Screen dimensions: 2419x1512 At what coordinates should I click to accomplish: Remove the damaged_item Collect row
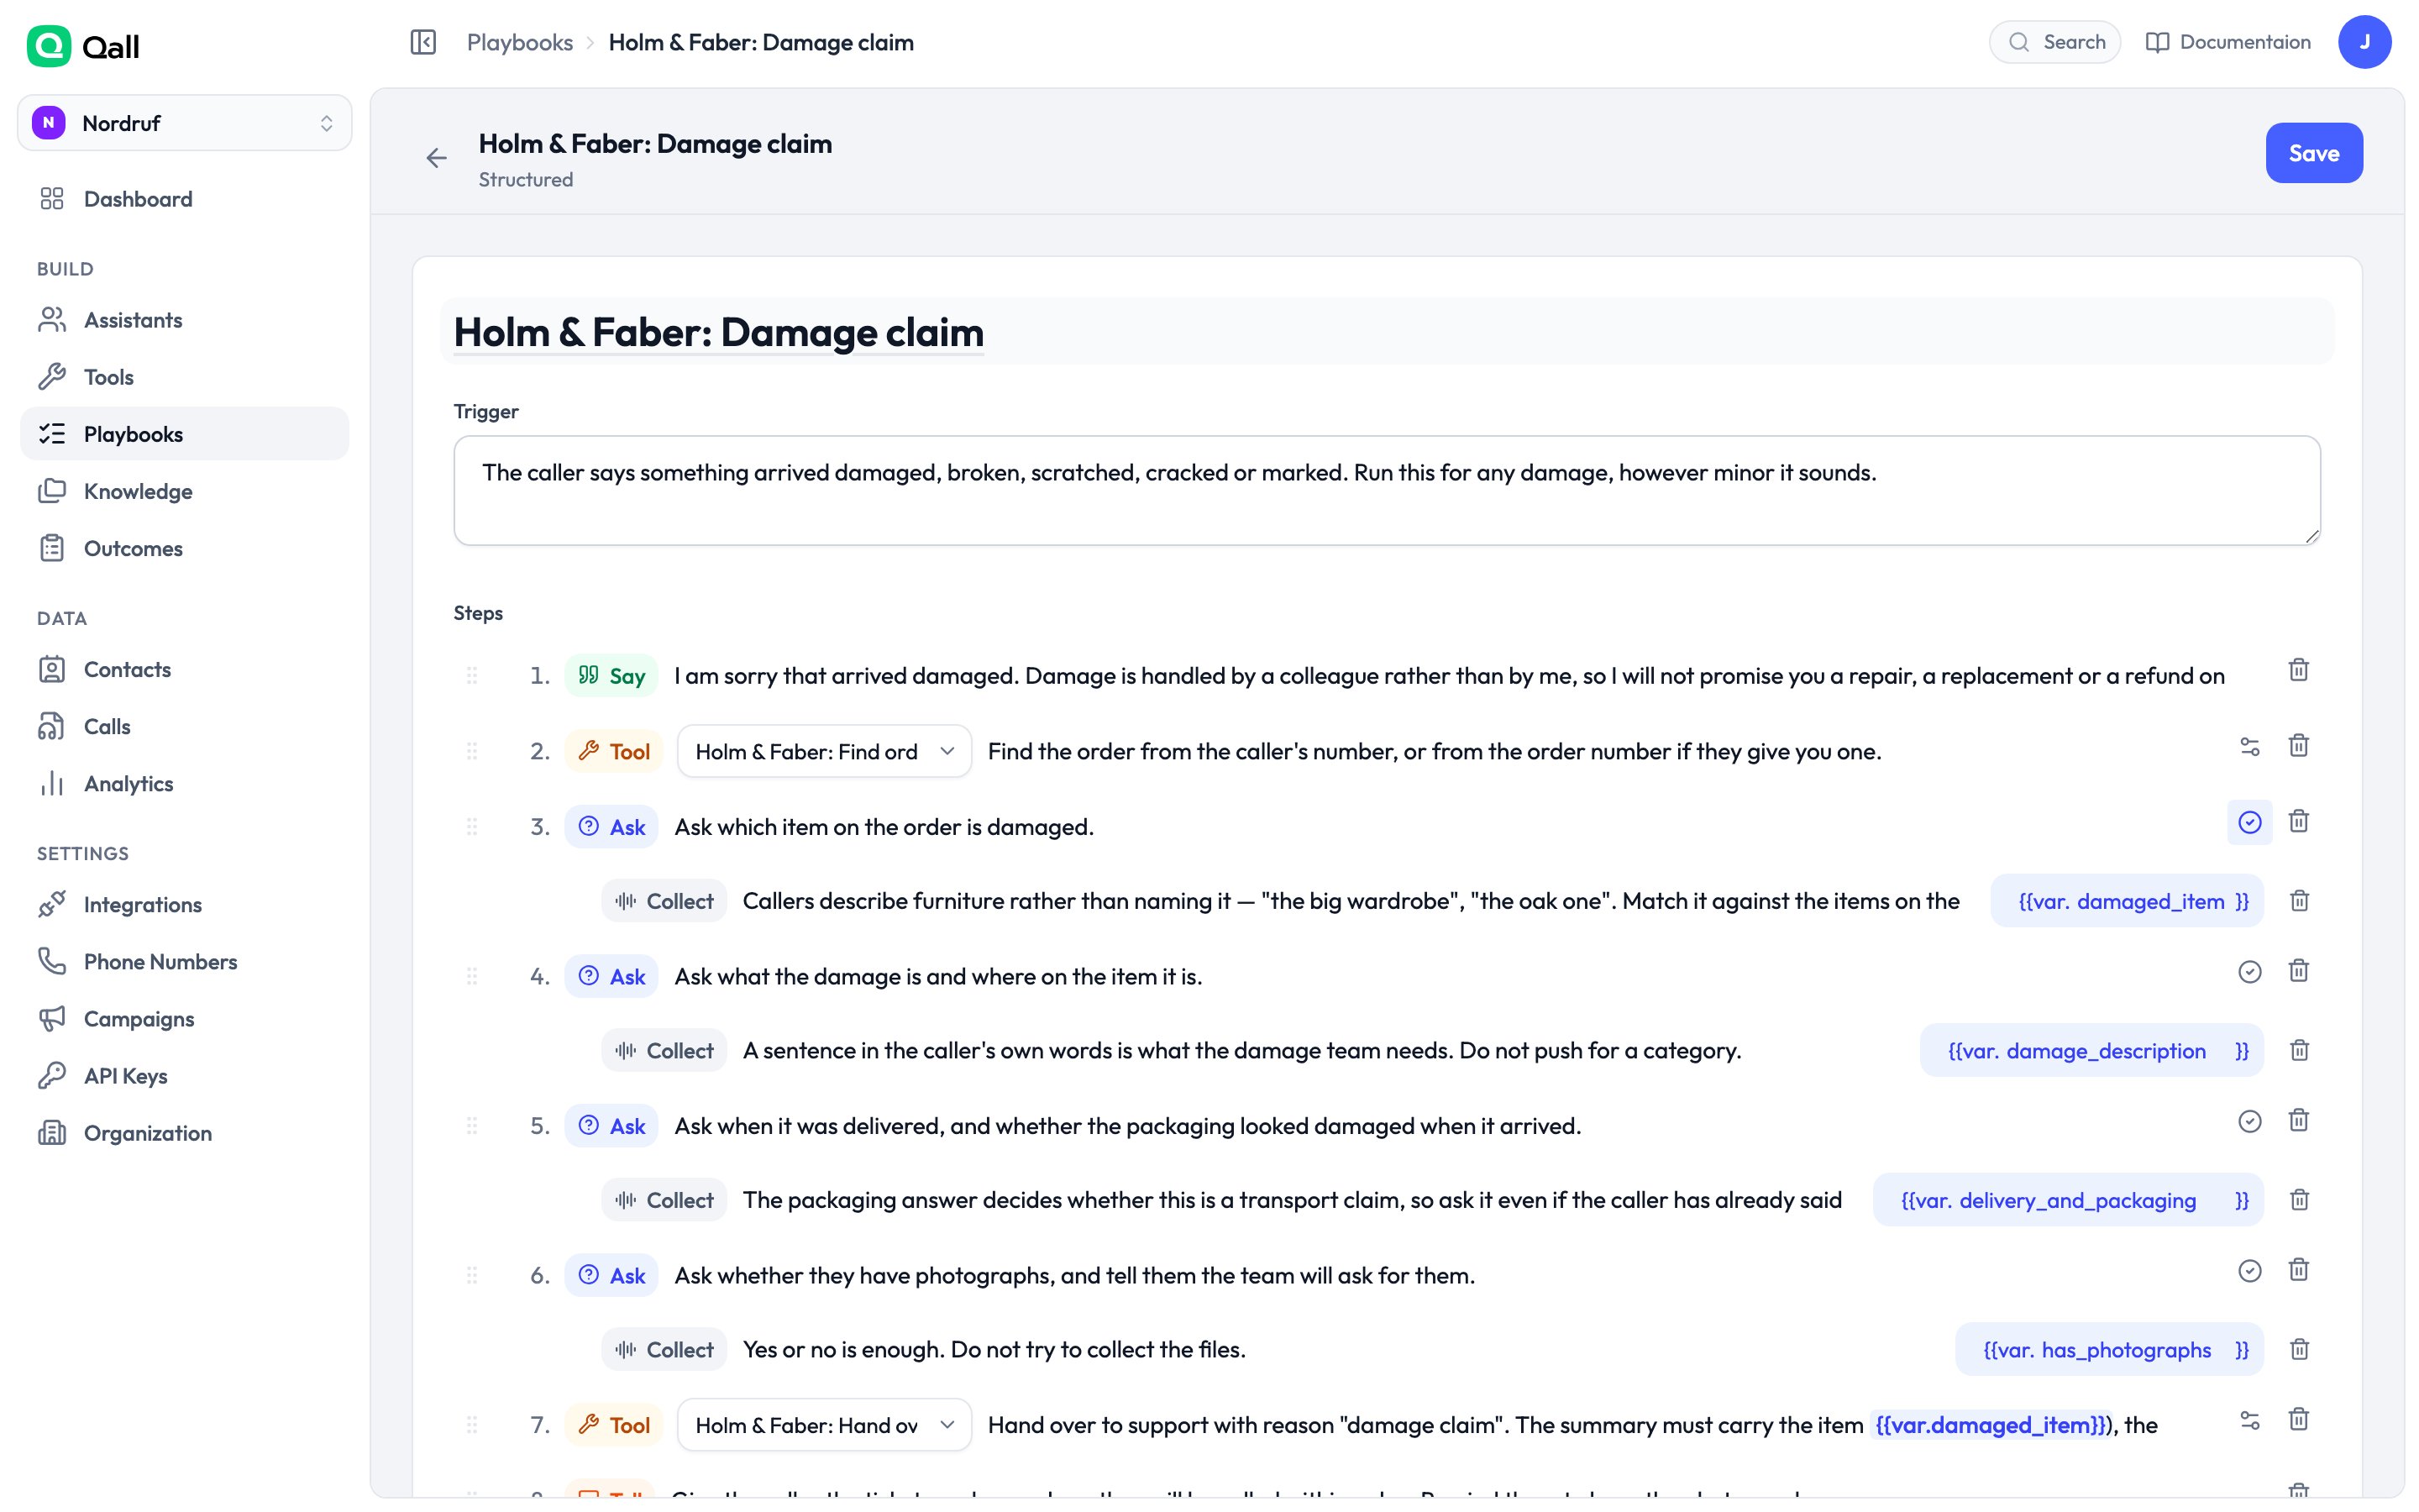(2299, 901)
